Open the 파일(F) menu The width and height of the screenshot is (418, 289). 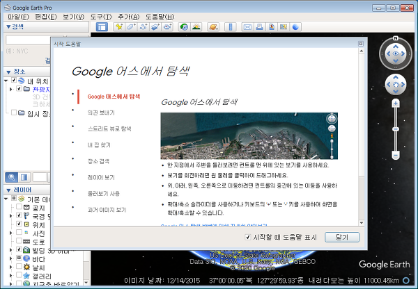click(18, 17)
